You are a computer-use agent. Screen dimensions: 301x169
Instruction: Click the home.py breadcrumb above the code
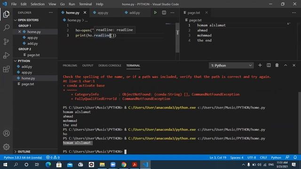pos(74,20)
